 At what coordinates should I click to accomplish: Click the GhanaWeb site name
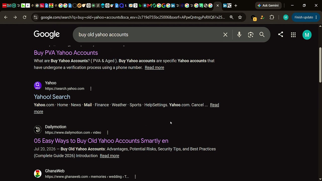tap(55, 171)
